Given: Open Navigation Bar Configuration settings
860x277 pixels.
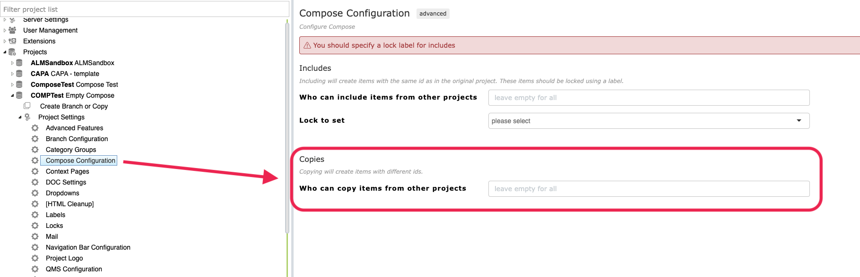Looking at the screenshot, I should click(88, 247).
